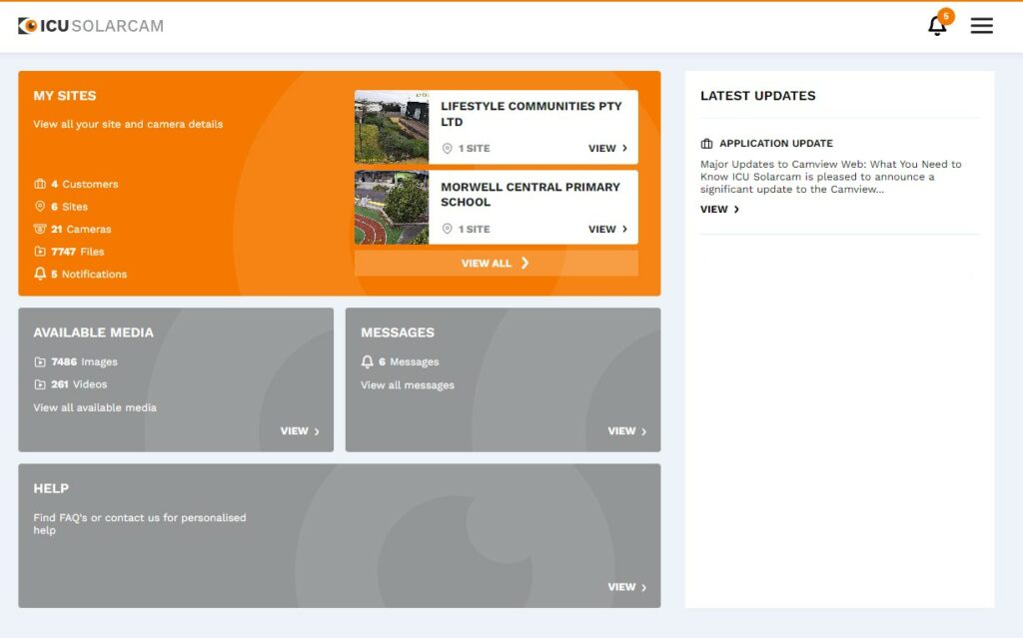The width and height of the screenshot is (1023, 638).
Task: Click "1 SITE" in Lifestyle Communities card
Action: (474, 148)
